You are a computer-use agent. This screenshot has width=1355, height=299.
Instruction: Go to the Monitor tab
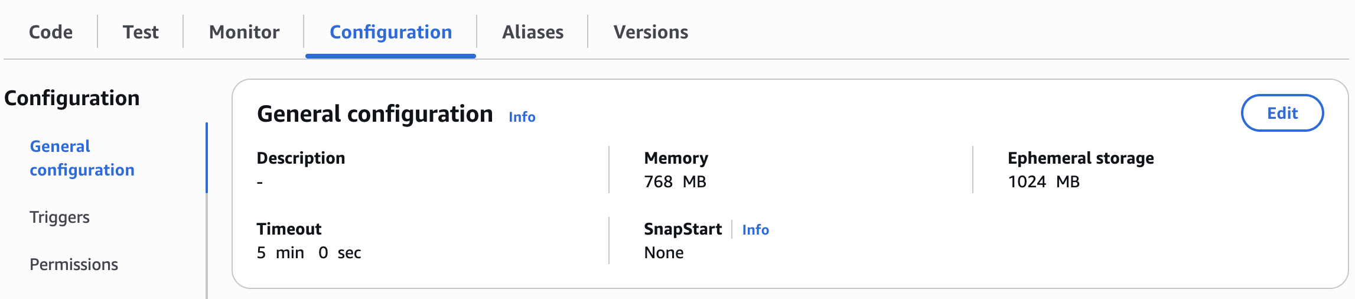(x=244, y=32)
